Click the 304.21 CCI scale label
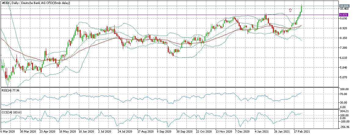The image size is (353, 135). click(344, 111)
